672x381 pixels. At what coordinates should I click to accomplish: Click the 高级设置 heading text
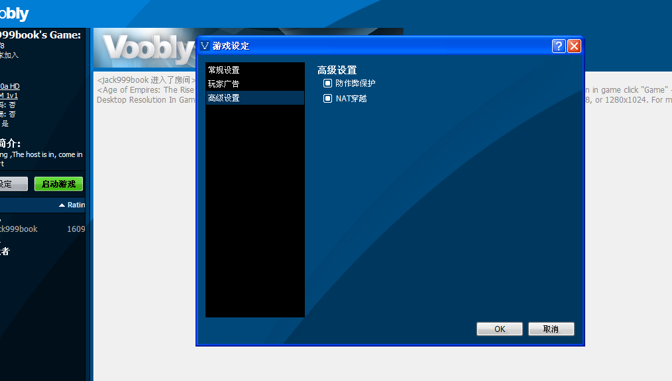click(x=337, y=70)
